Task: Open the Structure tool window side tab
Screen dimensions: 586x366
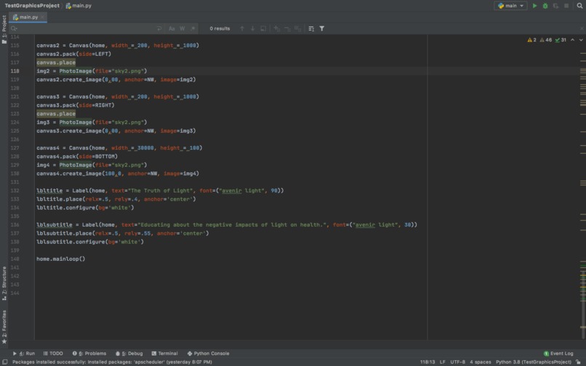Action: 4,283
